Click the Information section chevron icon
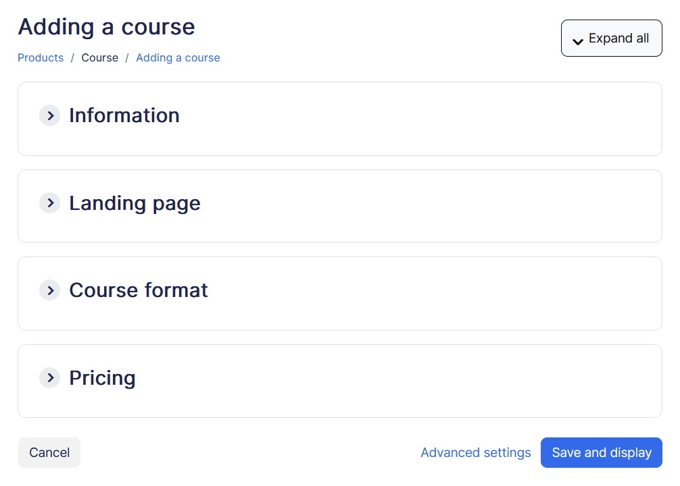This screenshot has width=680, height=486. point(49,115)
